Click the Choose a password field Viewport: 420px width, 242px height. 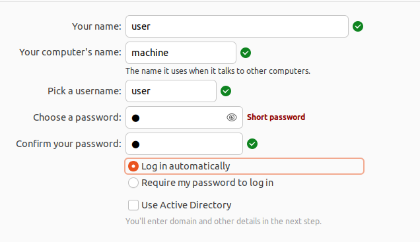(184, 117)
